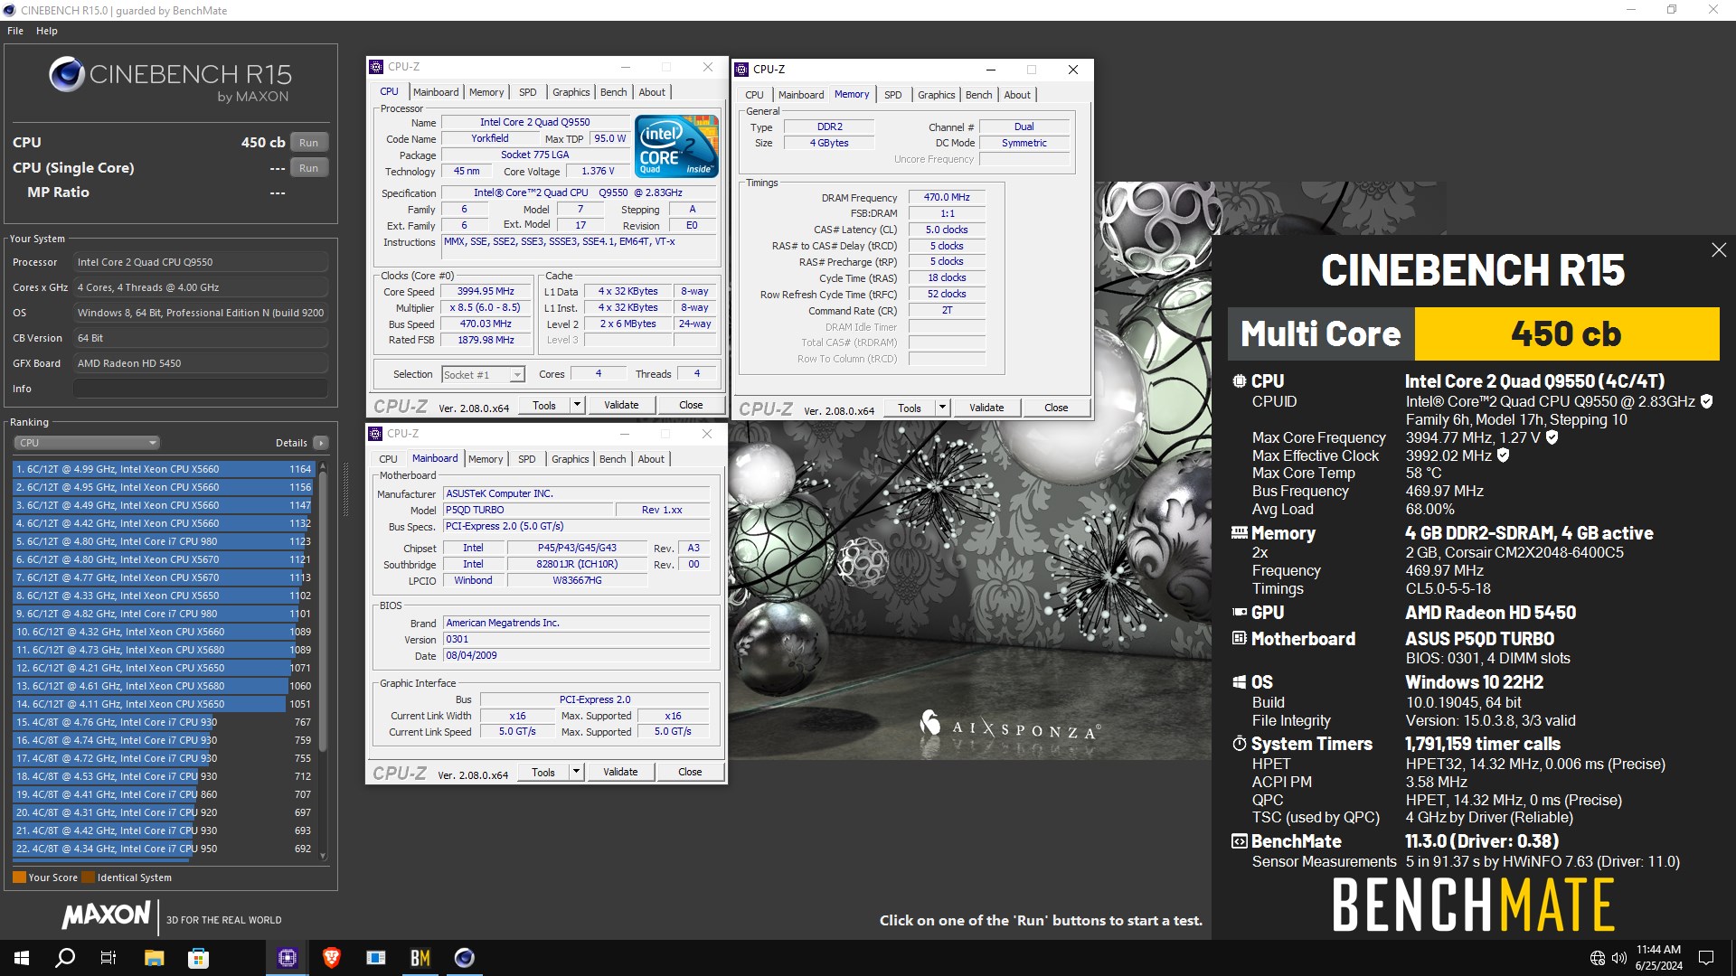Image resolution: width=1736 pixels, height=976 pixels.
Task: Select ranking row 10 Xeon X5660 4.32 GHz
Action: point(163,632)
